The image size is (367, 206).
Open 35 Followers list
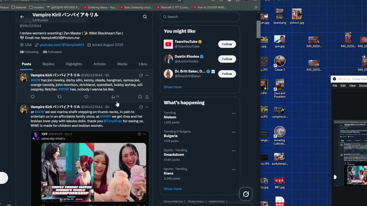tap(52, 52)
